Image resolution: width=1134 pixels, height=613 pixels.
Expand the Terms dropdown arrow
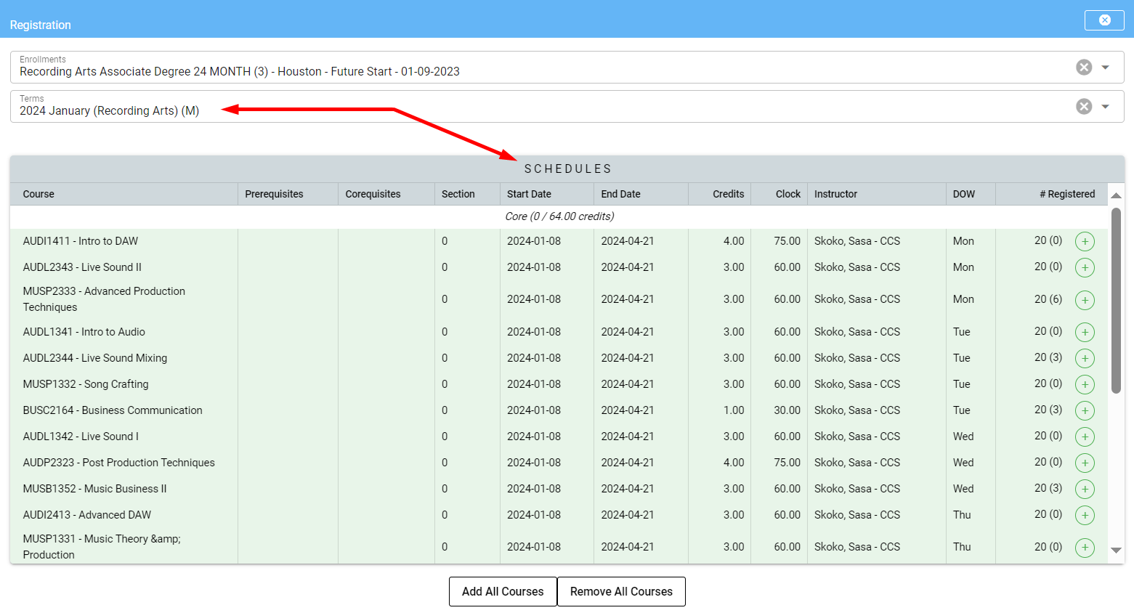(1105, 107)
